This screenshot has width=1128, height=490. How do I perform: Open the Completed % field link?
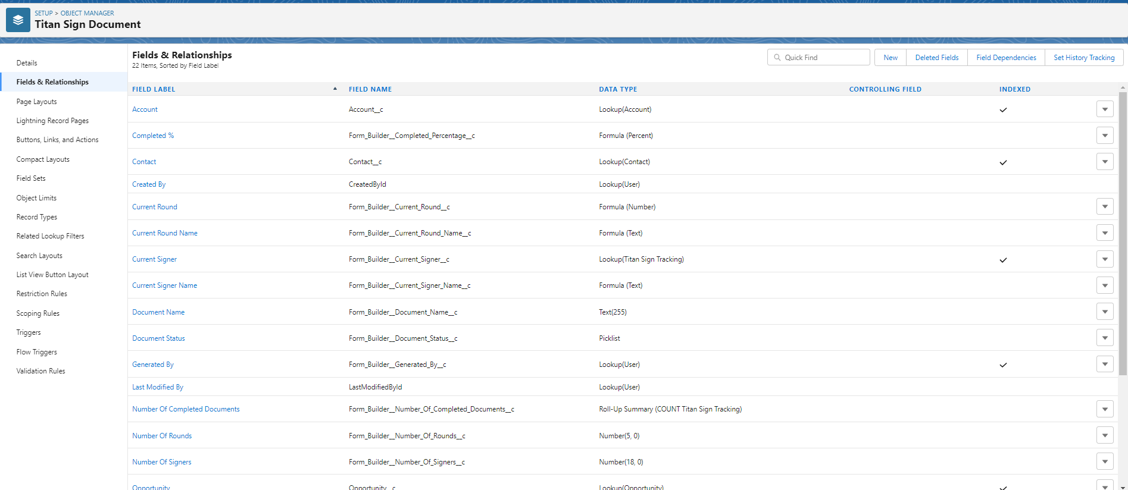click(153, 136)
